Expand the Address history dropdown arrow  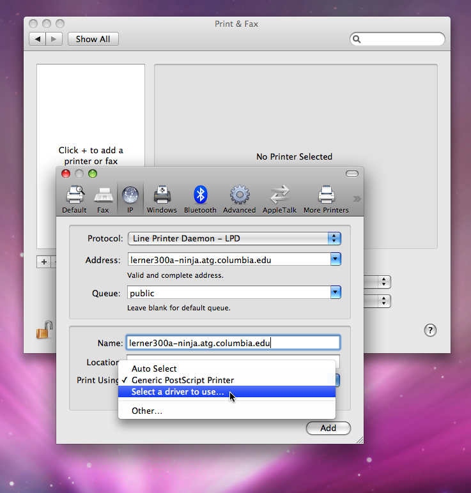click(x=336, y=259)
